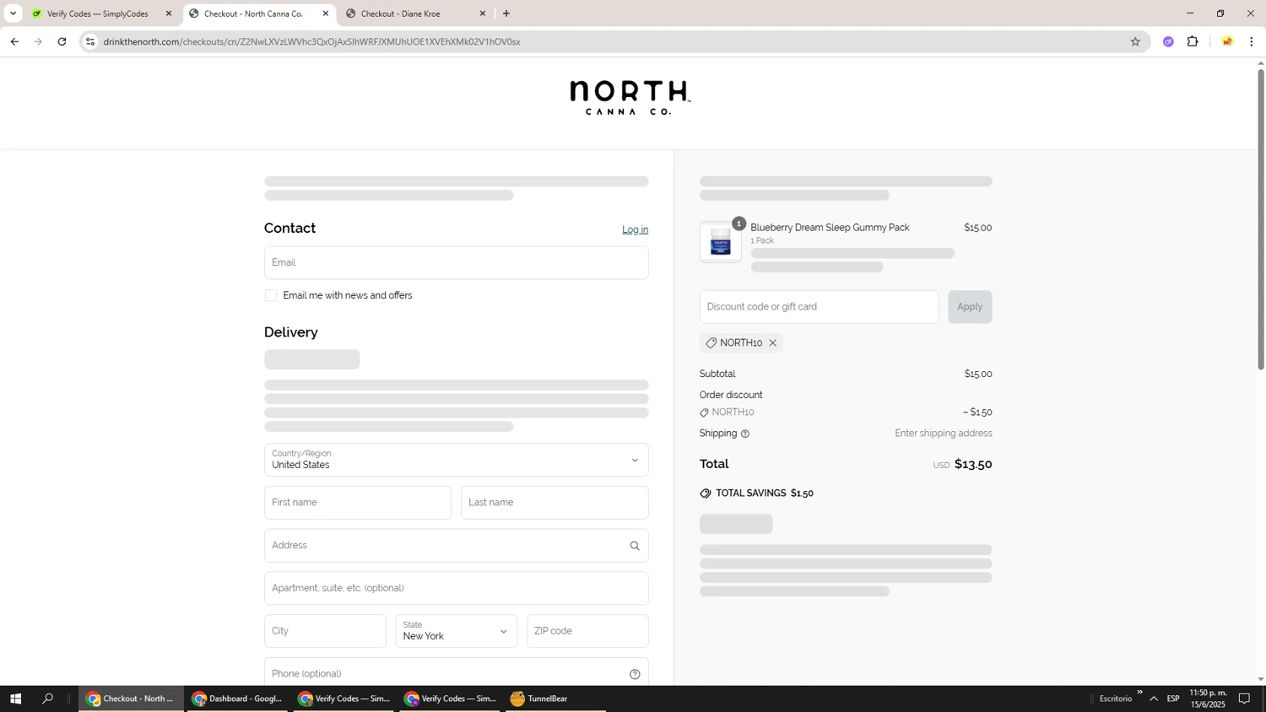Click the shipping info question icon
Viewport: 1266px width, 712px height.
(745, 434)
